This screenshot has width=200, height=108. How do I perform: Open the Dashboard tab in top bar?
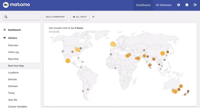(143, 5)
